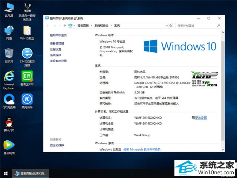Open 阅读 Microsoft 软件许可条款 link
This screenshot has height=178, width=237.
click(142, 149)
